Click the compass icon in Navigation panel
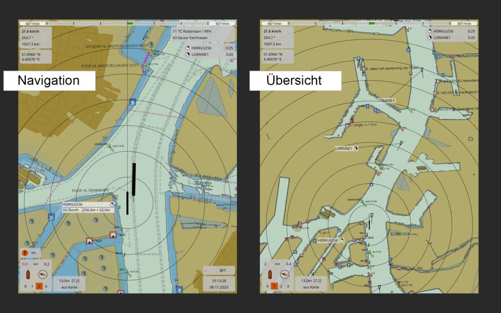The width and height of the screenshot is (501, 313). (43, 274)
